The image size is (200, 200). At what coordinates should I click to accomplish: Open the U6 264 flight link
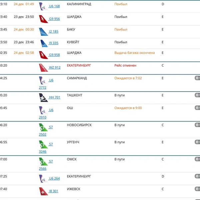(54, 178)
